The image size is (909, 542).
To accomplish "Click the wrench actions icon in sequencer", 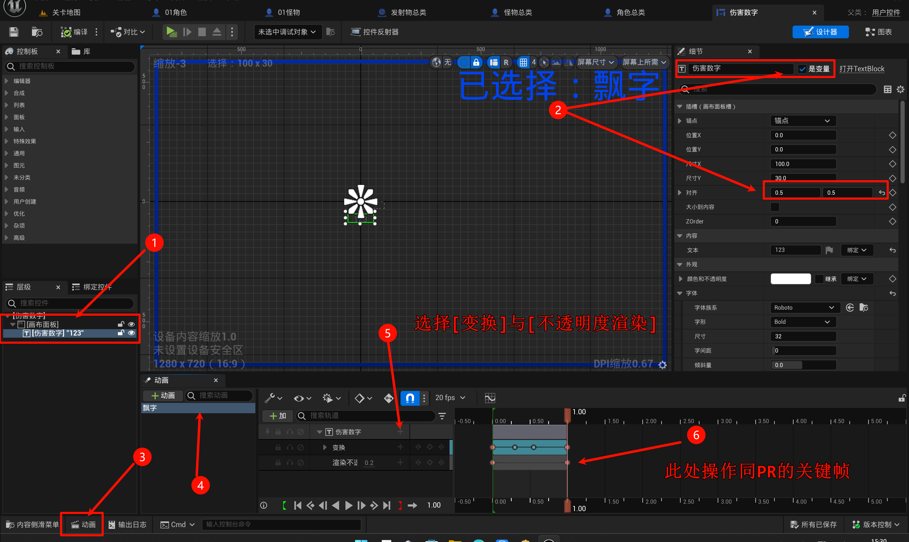I will (270, 398).
